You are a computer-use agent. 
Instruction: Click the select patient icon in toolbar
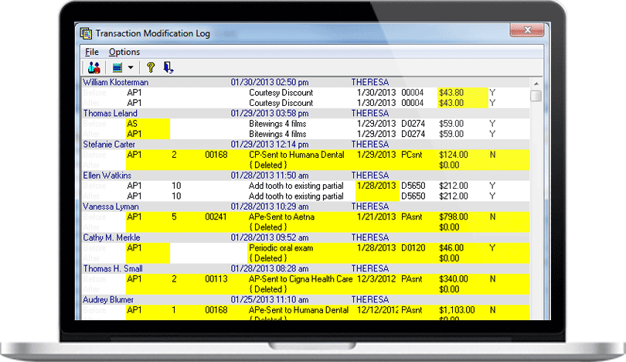(x=94, y=67)
